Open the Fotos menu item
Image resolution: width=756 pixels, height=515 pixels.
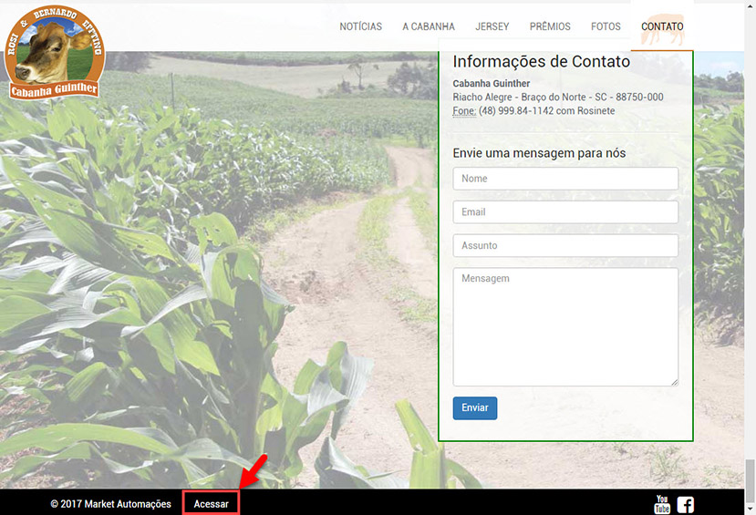click(x=606, y=26)
